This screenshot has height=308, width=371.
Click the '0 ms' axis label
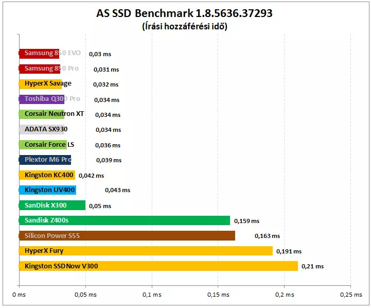coord(19,295)
